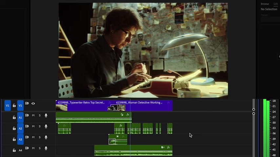Toggle the lock on audio track A3

click(x=14, y=139)
